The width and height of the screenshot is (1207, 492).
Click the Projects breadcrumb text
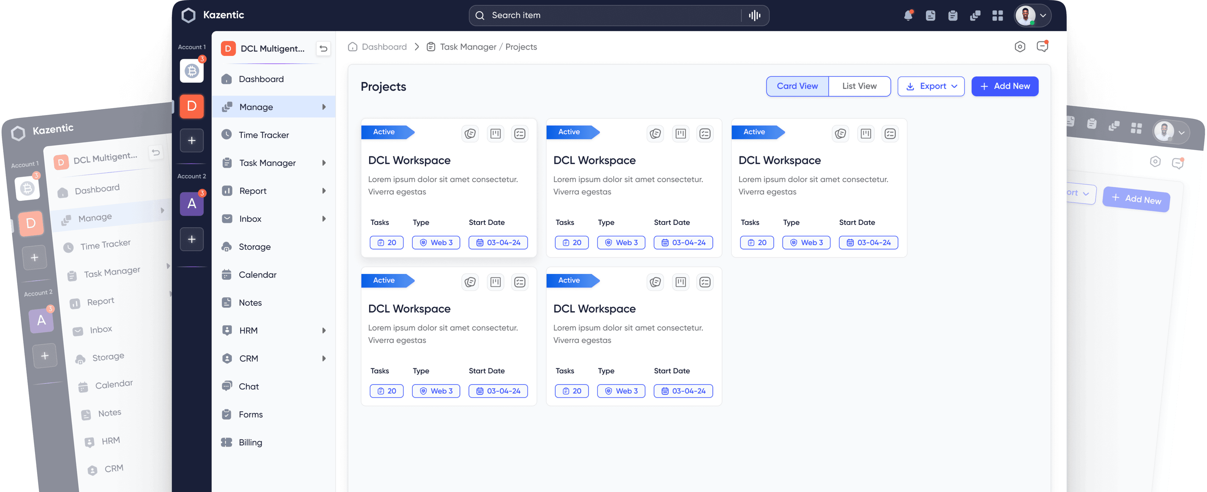click(521, 47)
